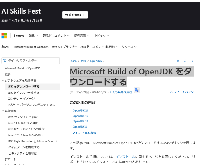This screenshot has height=165, width=200.
Task: Open the トピック dropdown menu
Action: coord(102,36)
